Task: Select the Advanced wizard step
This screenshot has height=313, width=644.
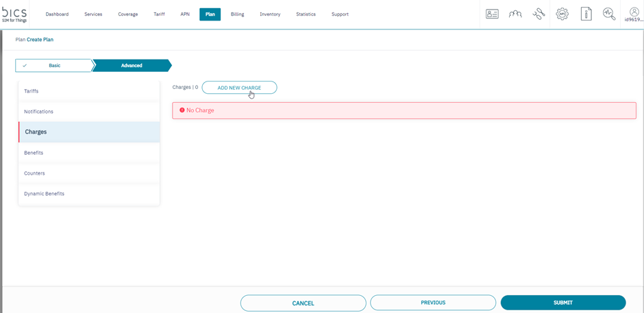Action: coord(132,66)
